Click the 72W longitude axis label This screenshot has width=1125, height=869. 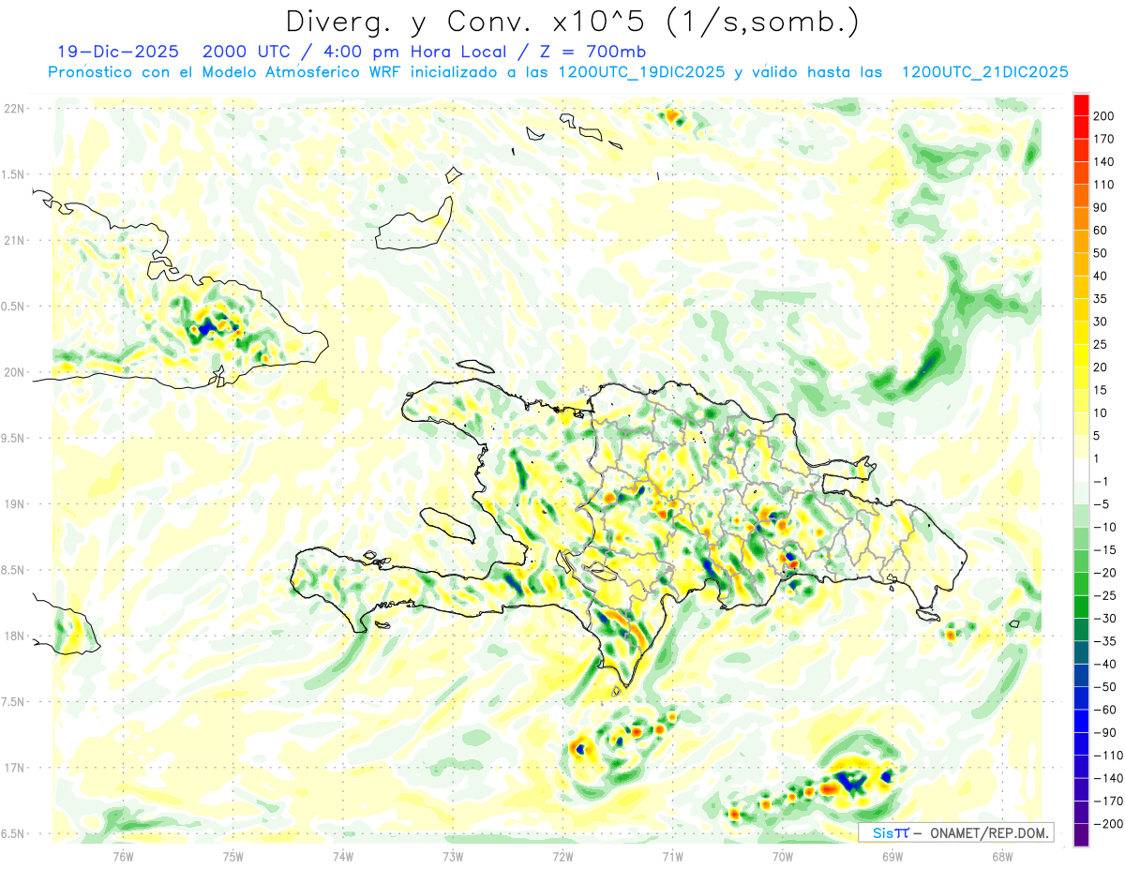pyautogui.click(x=562, y=856)
